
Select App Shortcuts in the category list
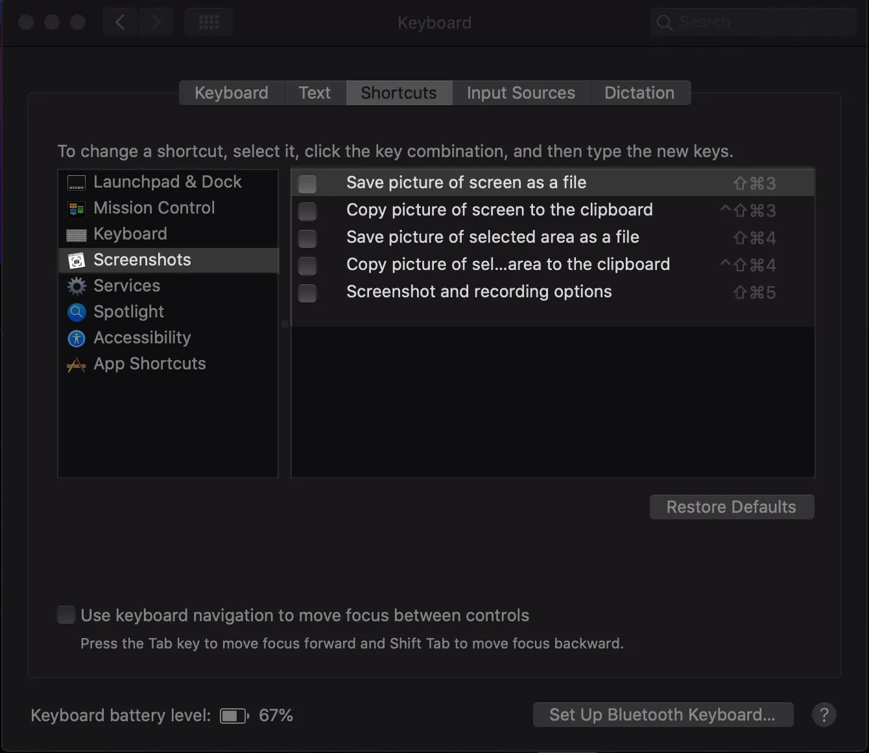click(x=168, y=364)
